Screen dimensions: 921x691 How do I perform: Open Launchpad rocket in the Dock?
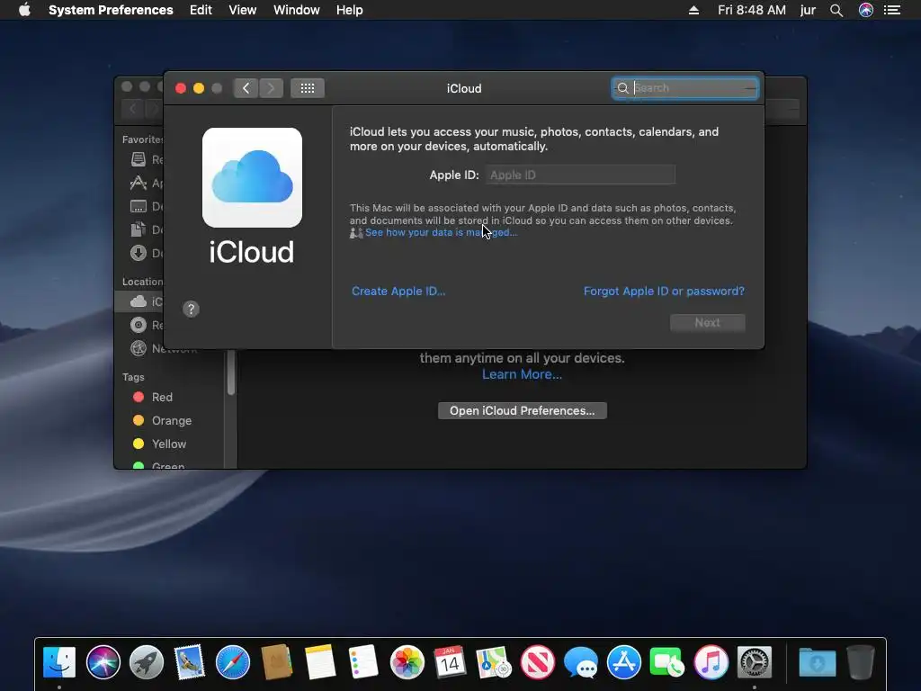click(147, 662)
